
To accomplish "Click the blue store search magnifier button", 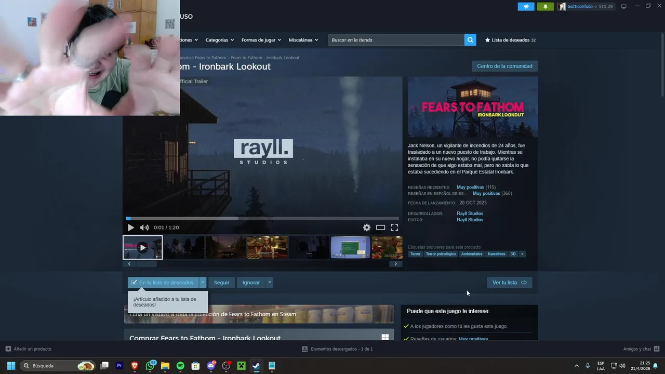I will pos(470,40).
